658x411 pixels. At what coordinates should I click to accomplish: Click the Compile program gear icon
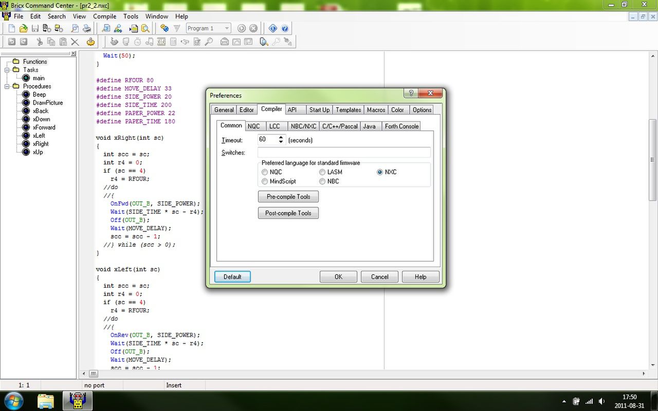point(164,29)
